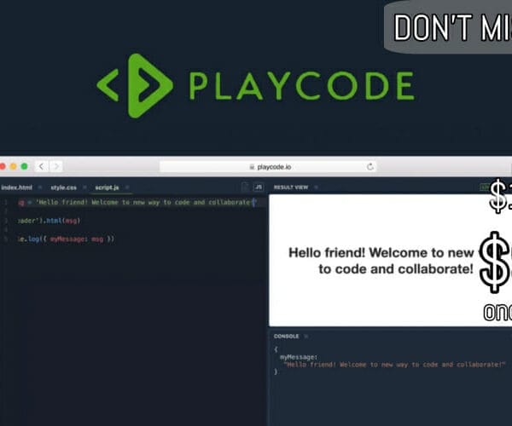512x426 pixels.
Task: Close the Console panel
Action: point(306,336)
